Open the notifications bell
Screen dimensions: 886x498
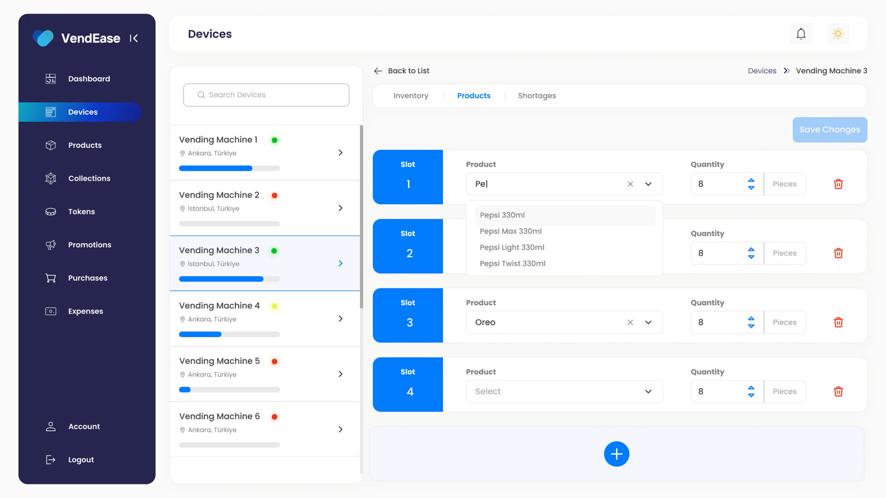click(x=801, y=34)
